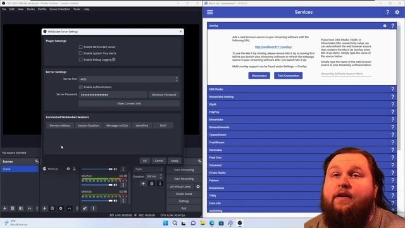
Task: Mute the Mic/Aux audio track
Action: 115,185
